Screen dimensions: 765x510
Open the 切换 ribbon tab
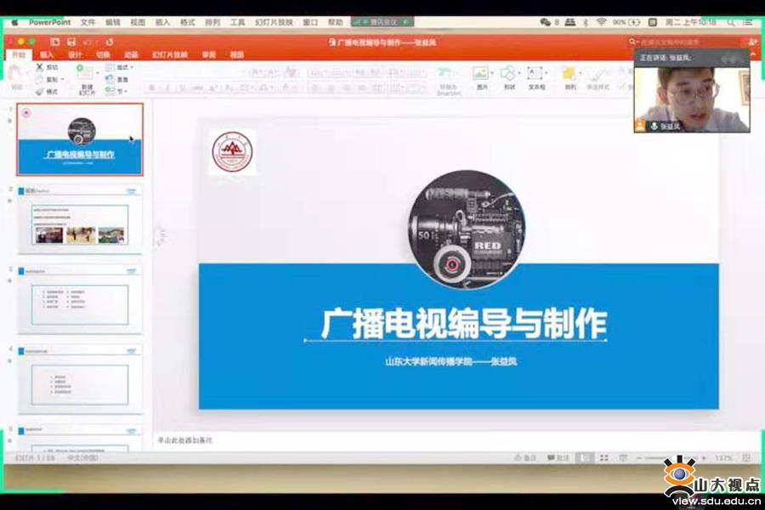click(103, 54)
